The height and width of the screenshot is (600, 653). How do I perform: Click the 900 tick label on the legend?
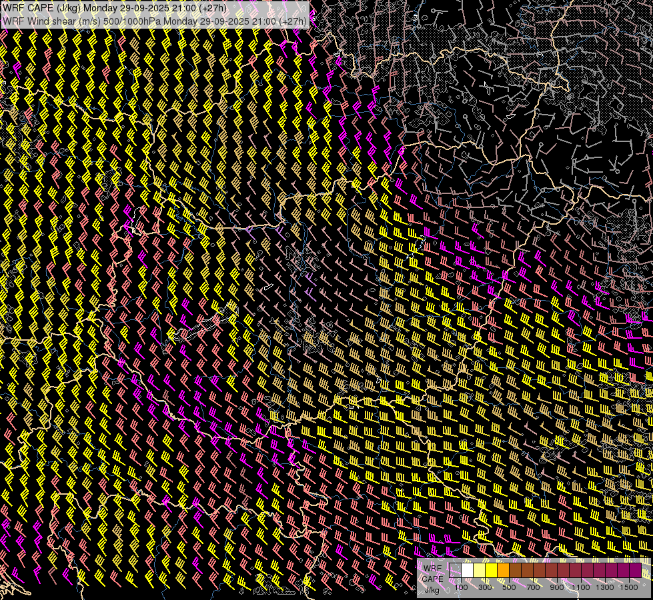557,587
